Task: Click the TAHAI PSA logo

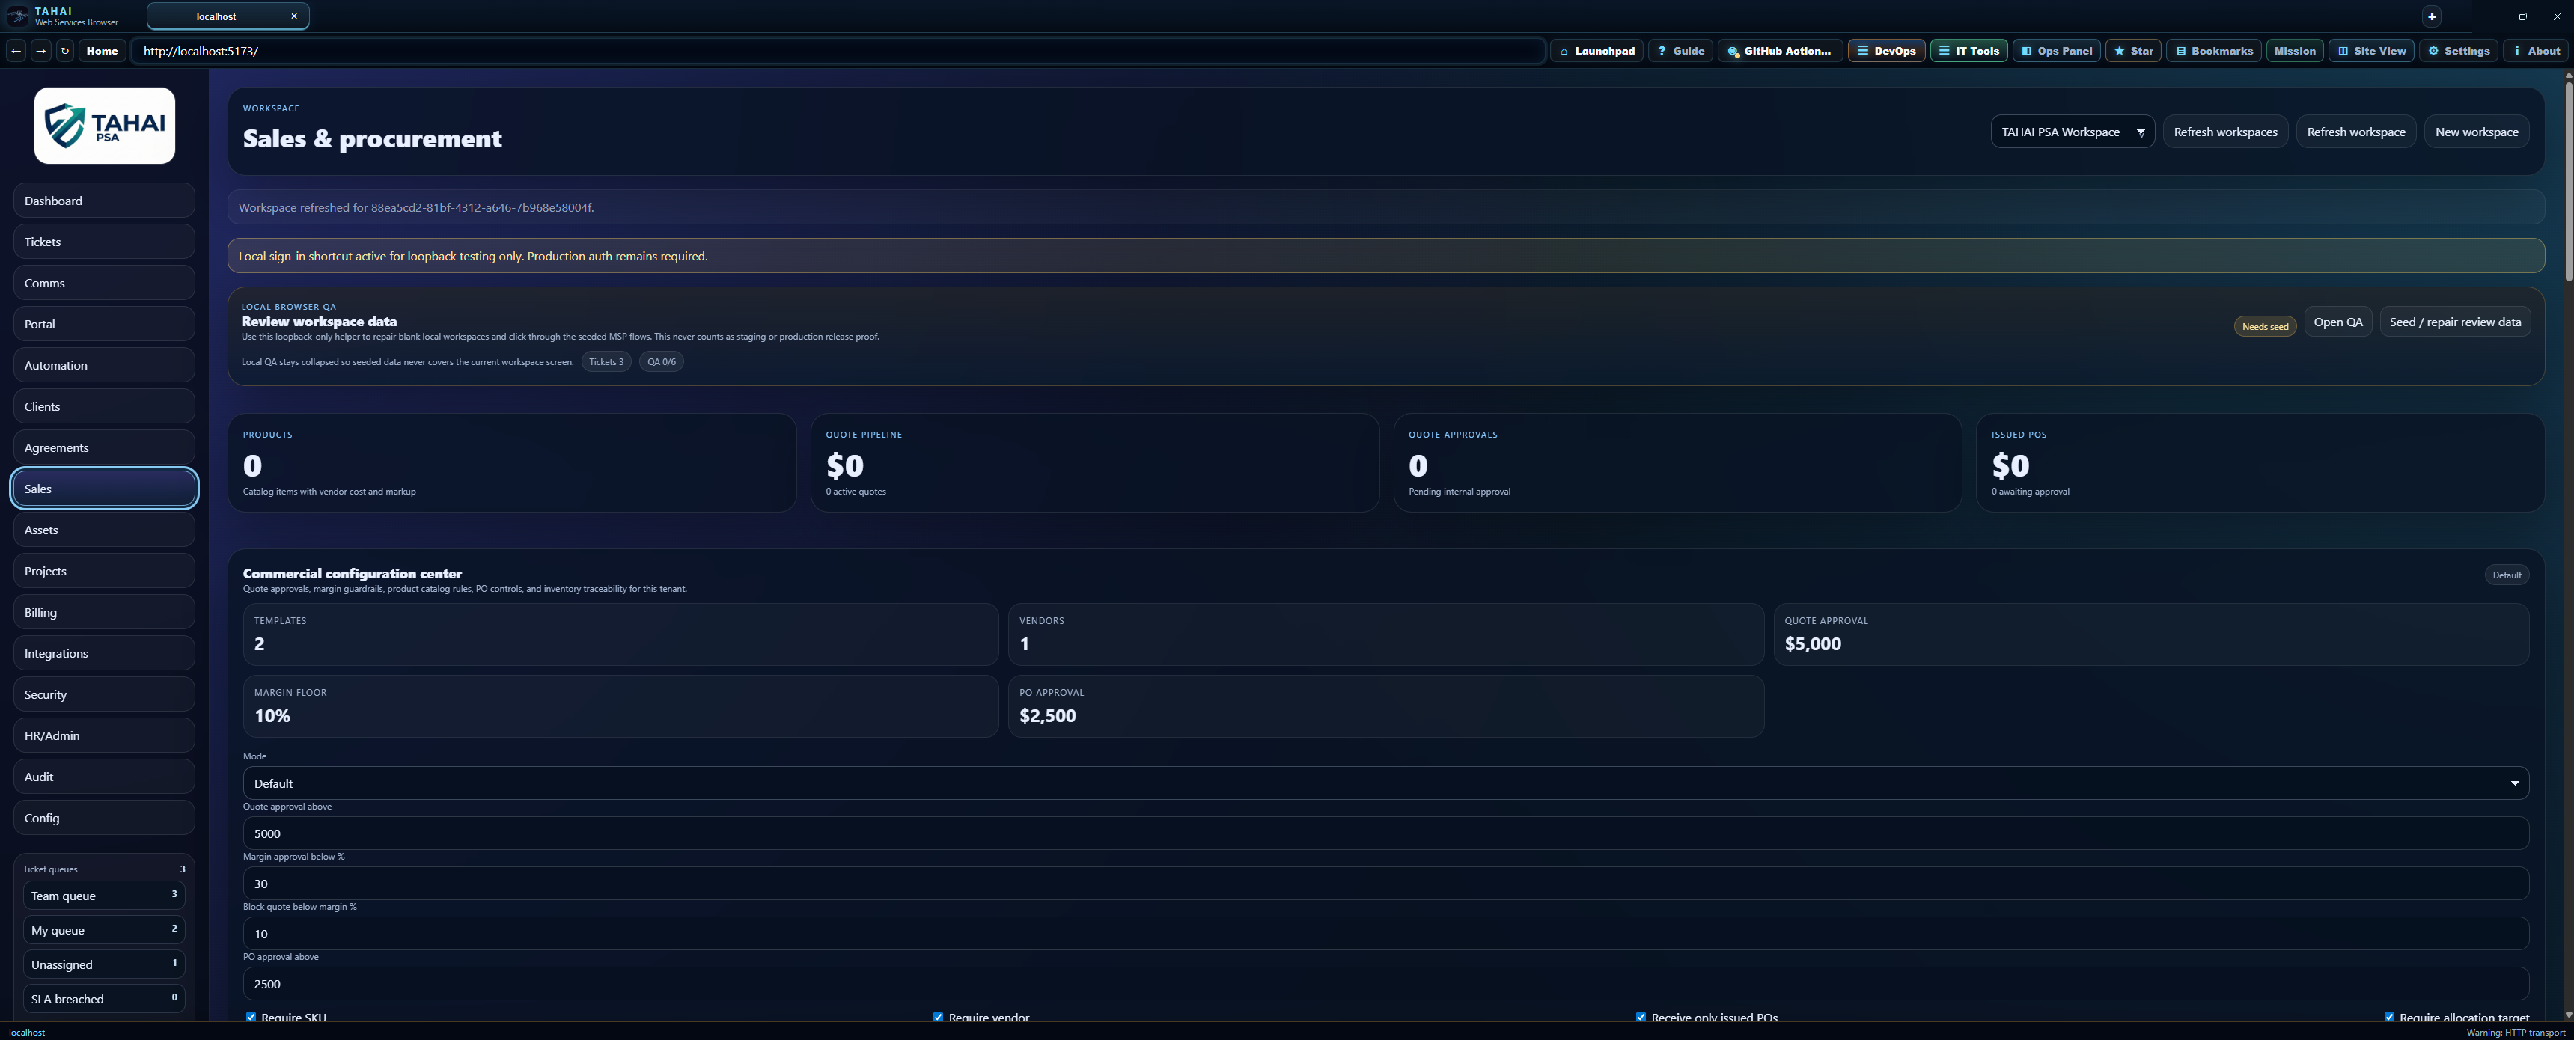Action: coord(105,126)
